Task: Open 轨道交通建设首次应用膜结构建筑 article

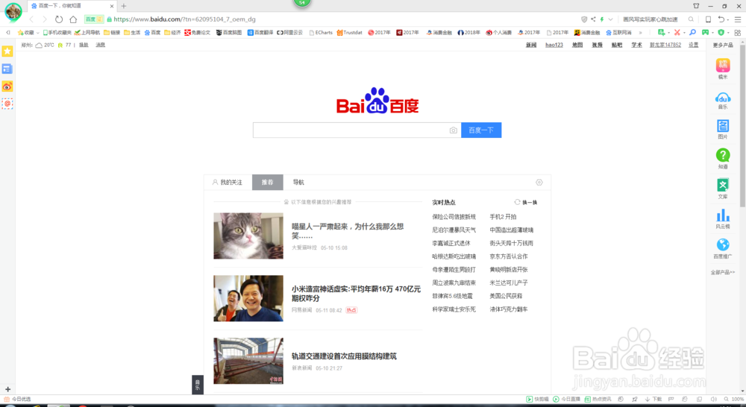Action: pyautogui.click(x=344, y=356)
